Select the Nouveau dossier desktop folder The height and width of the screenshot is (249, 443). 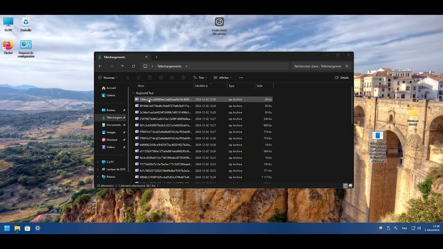413,117
